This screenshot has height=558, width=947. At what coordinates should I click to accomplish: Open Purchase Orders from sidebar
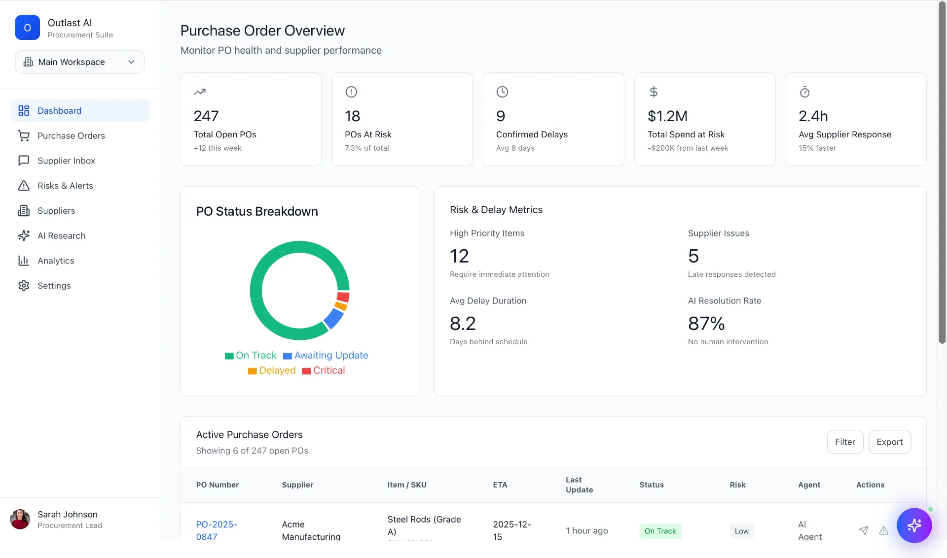[x=71, y=136]
